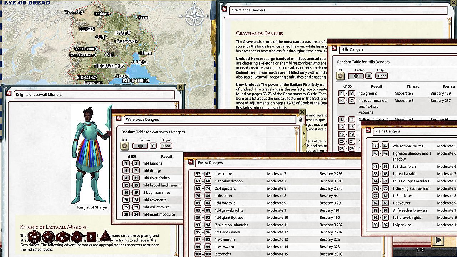The image size is (457, 257).
Task: Open the Forest Dangers window link icon
Action: click(x=191, y=162)
